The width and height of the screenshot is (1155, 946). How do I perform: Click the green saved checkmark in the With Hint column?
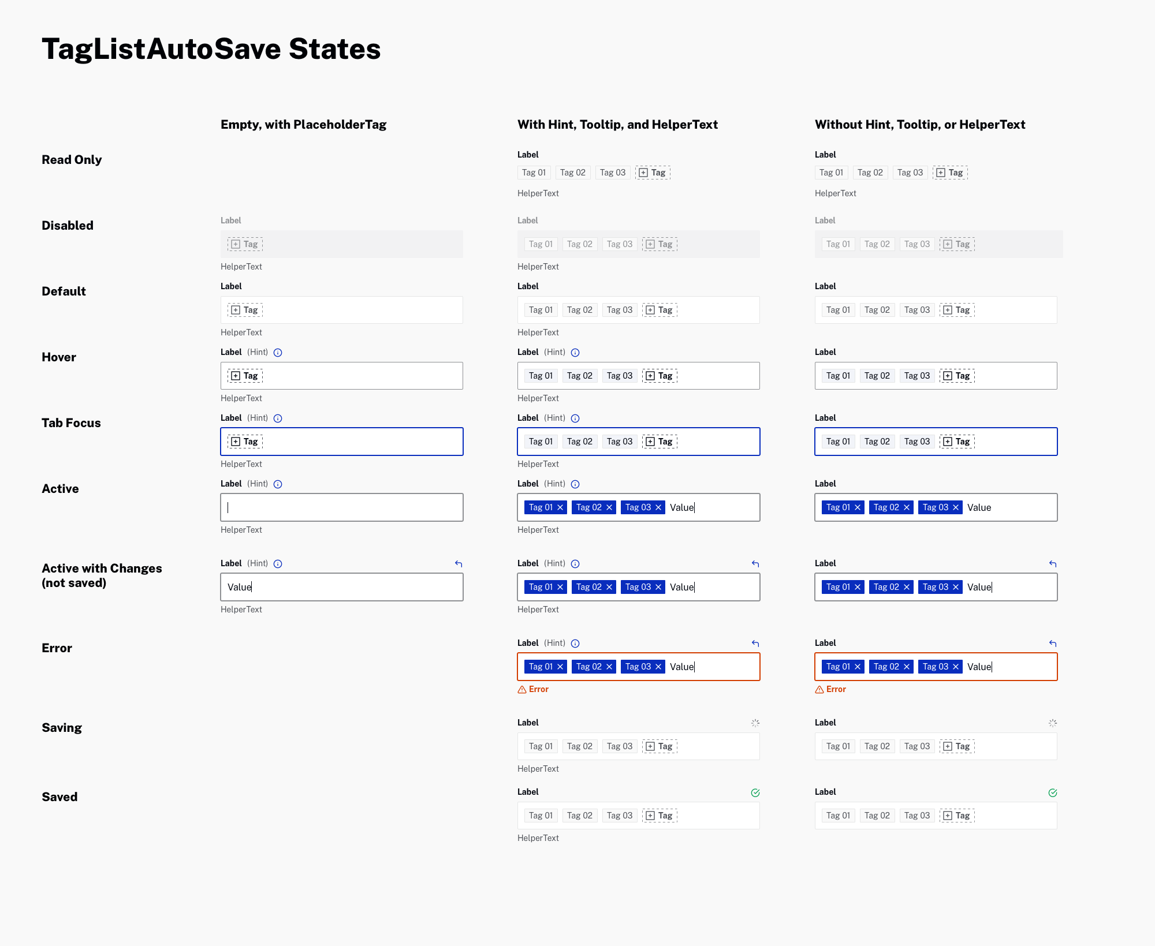point(755,792)
